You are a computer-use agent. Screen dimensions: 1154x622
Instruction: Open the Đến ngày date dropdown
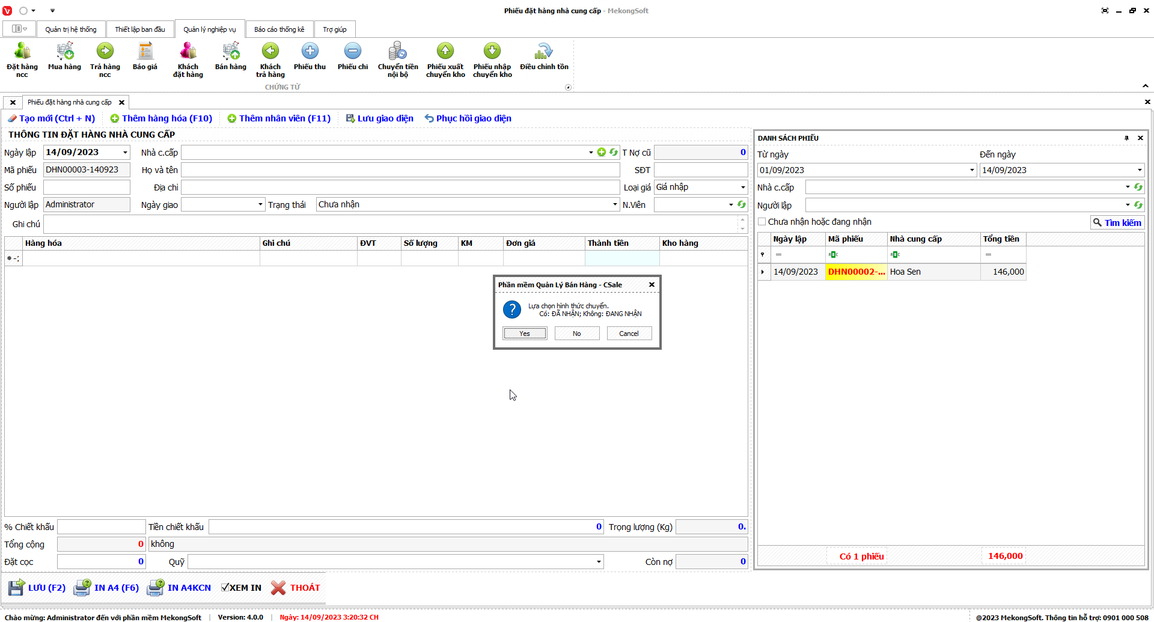coord(1140,170)
